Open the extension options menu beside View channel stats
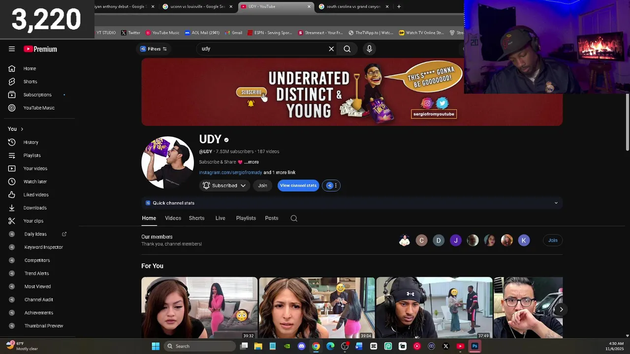The image size is (630, 354). [x=331, y=185]
